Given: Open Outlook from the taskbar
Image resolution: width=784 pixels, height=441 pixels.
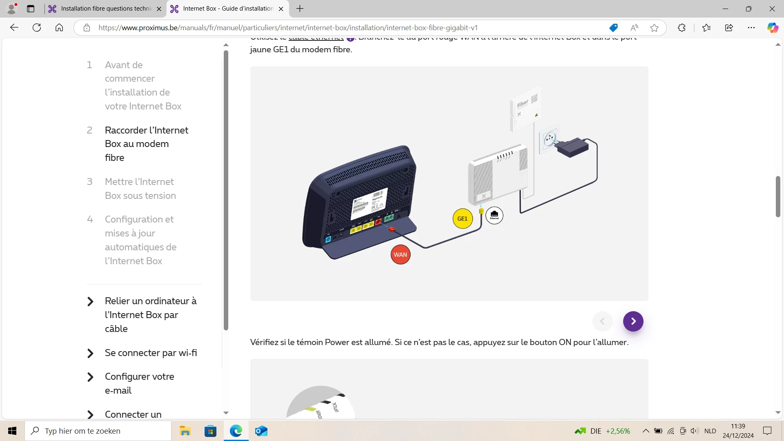Looking at the screenshot, I should pyautogui.click(x=261, y=431).
